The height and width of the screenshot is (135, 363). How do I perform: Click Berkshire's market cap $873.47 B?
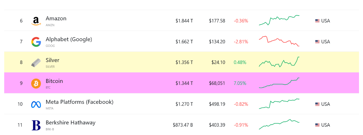click(x=183, y=125)
